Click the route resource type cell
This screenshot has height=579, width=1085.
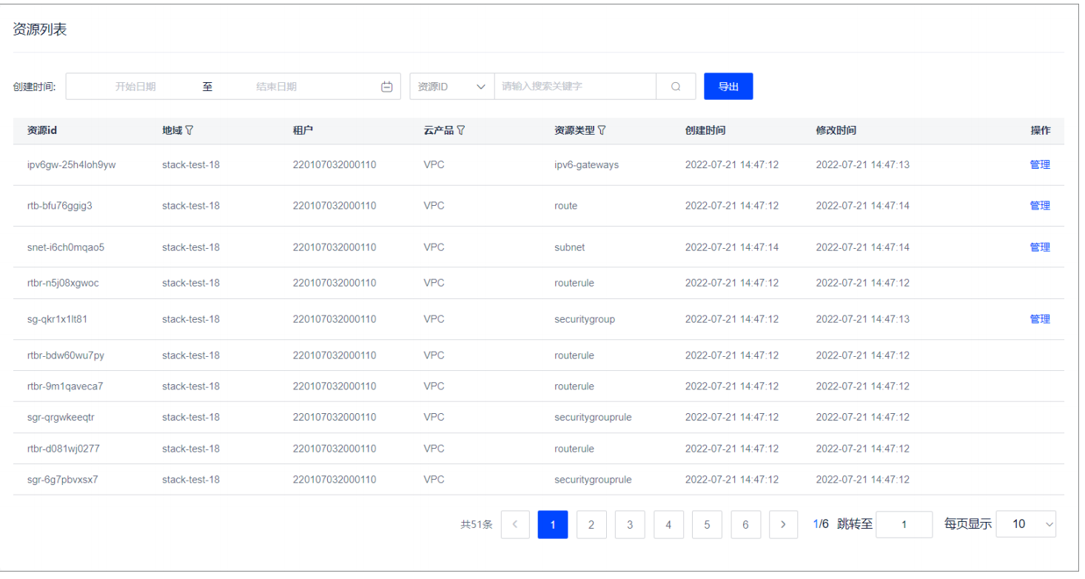pyautogui.click(x=565, y=206)
